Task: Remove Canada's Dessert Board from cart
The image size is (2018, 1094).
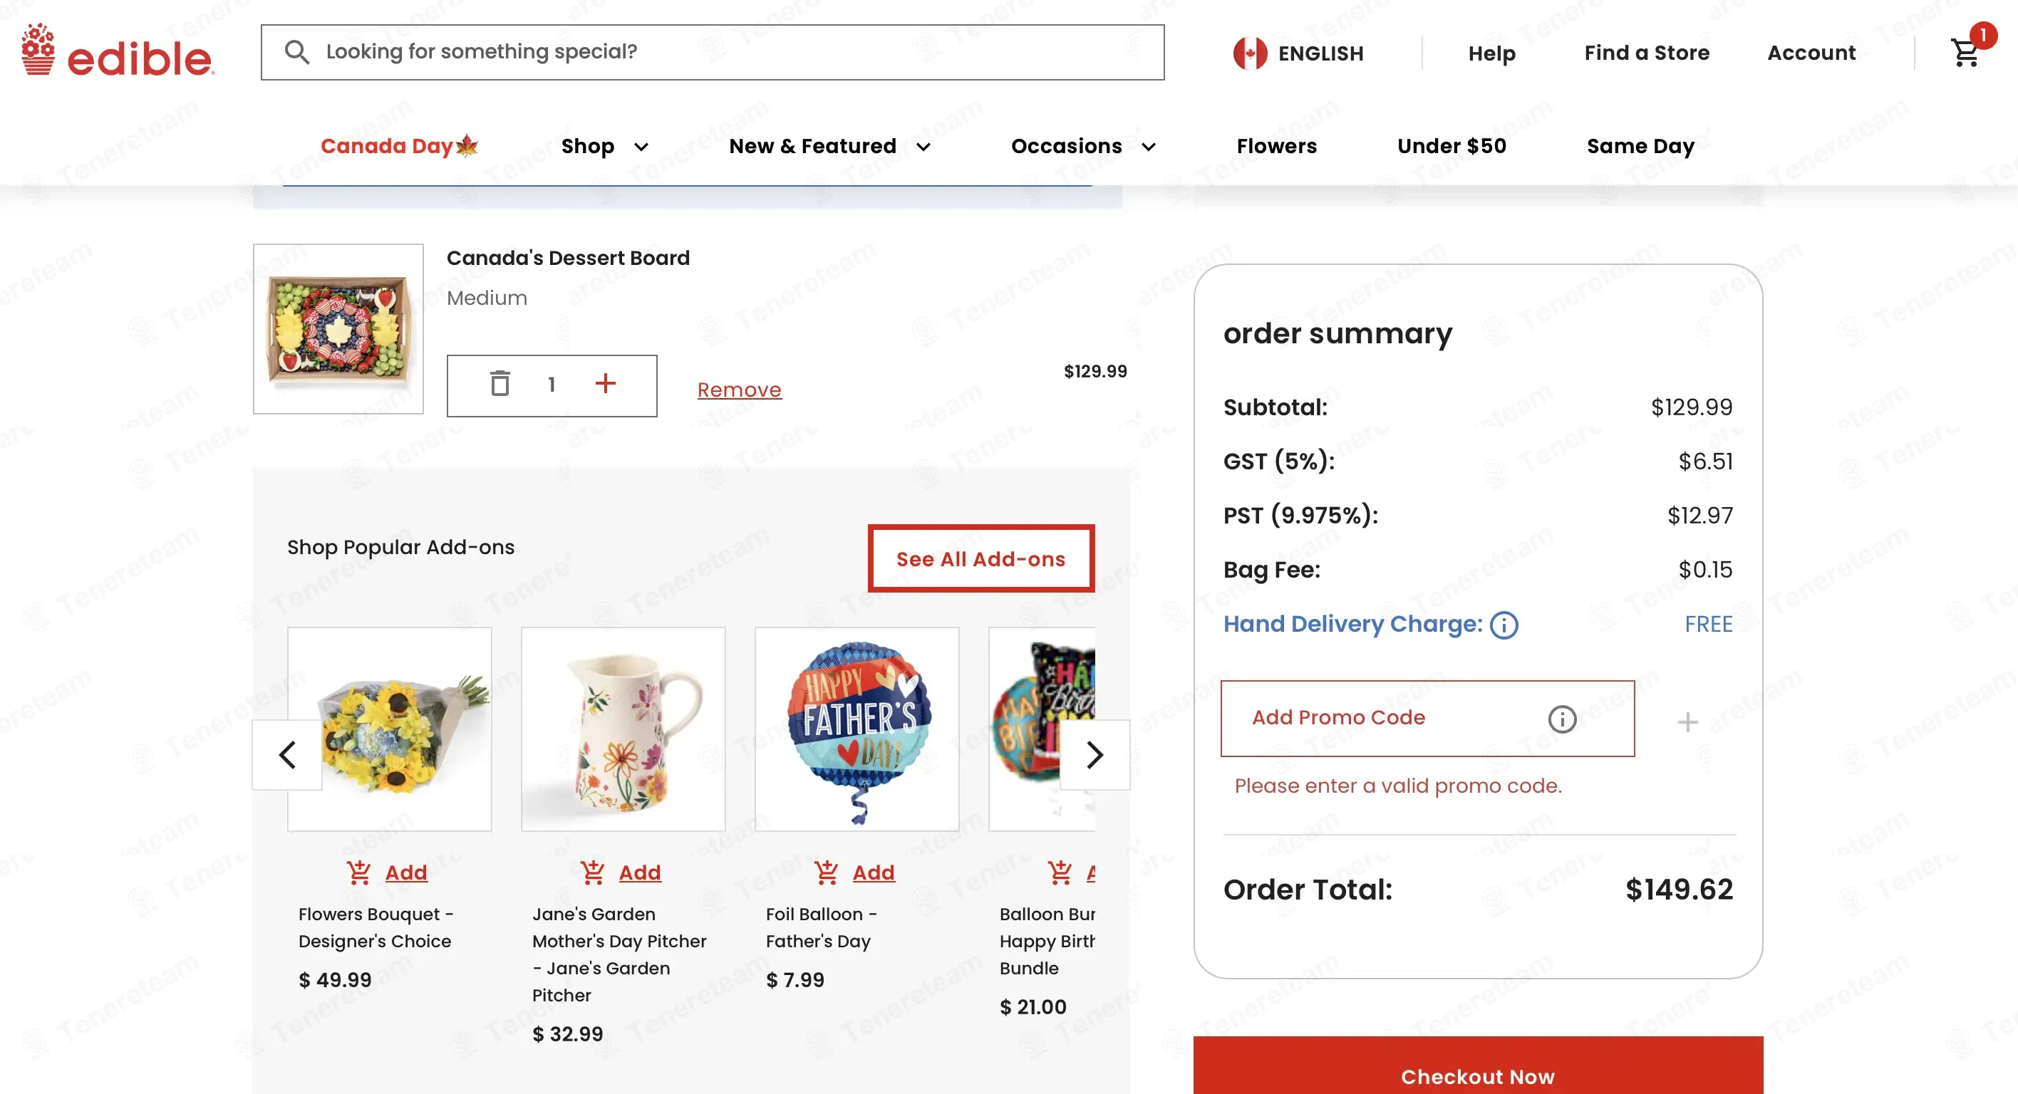Action: 739,389
